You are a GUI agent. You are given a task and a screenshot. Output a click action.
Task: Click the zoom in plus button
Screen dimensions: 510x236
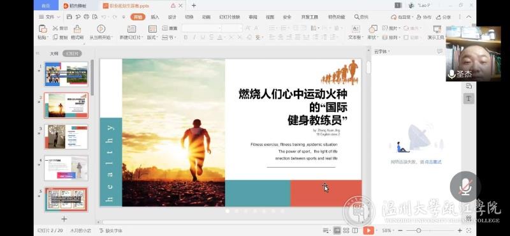460,230
